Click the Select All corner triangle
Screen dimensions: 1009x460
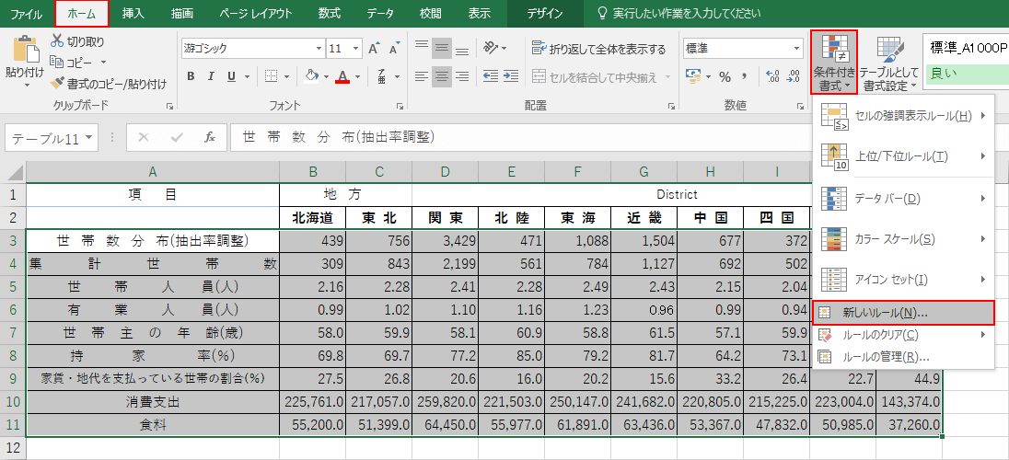pos(16,172)
